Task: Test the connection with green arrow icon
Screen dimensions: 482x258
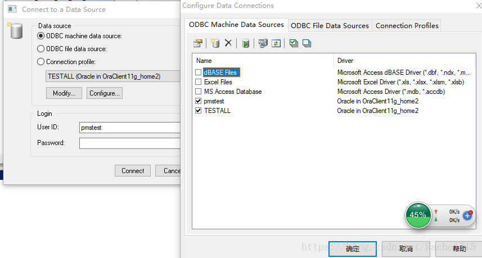Action: tap(246, 43)
